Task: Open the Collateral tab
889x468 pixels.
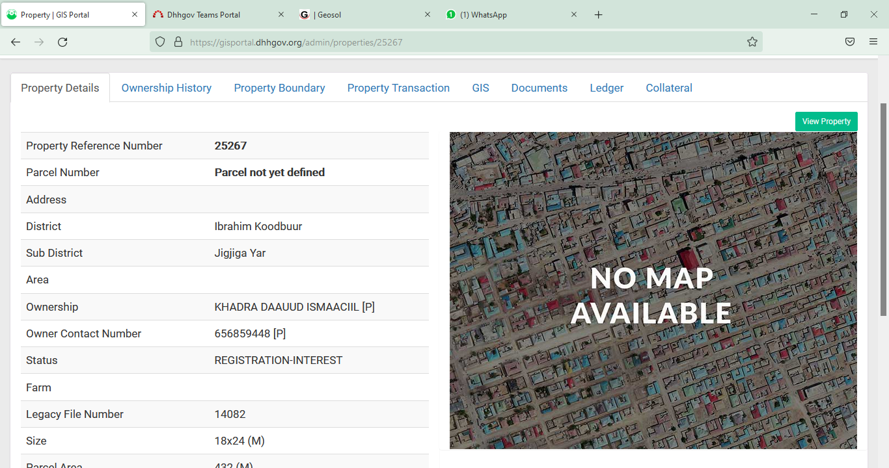Action: pos(669,88)
